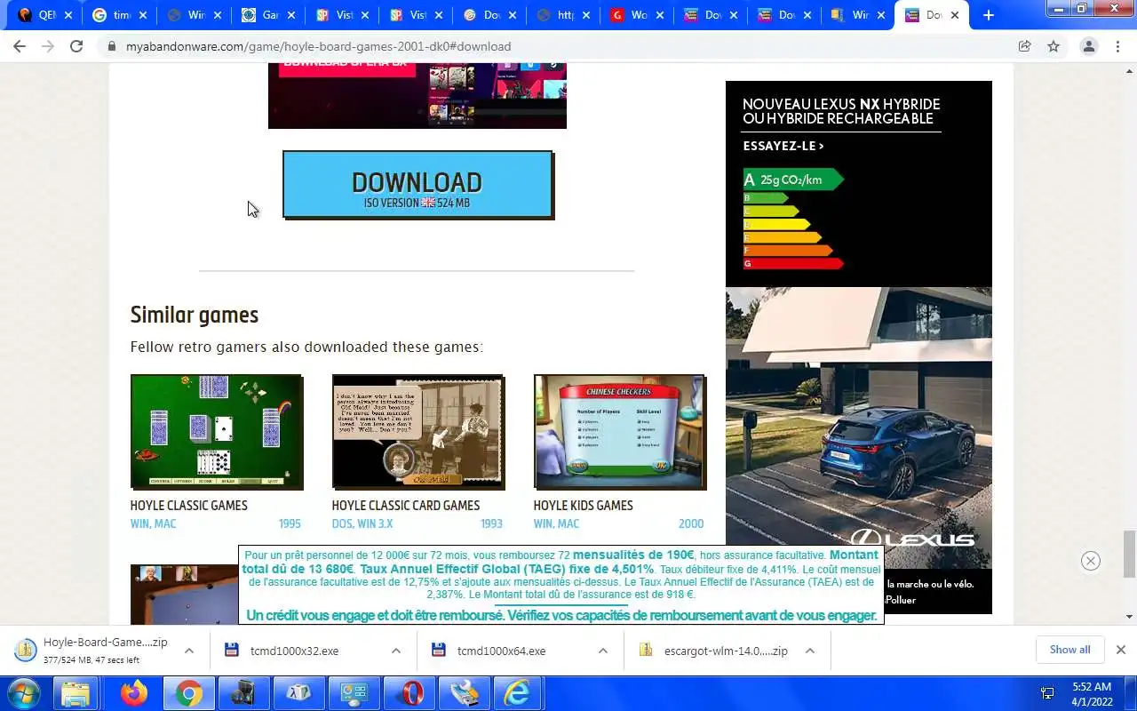Expand options for Hoyle-Board-Game zip download

189,651
